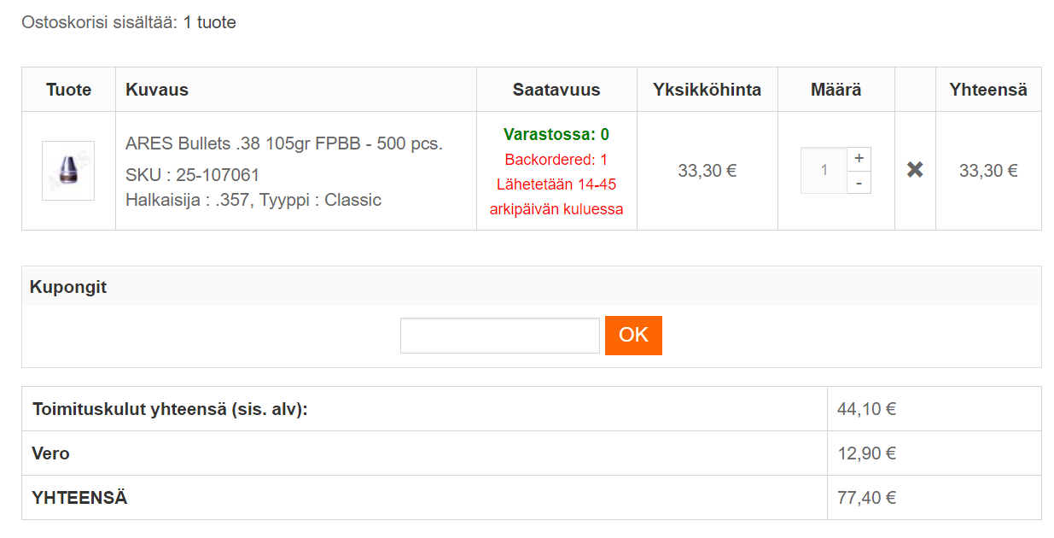Image resolution: width=1054 pixels, height=538 pixels.
Task: Open the bullet product thumbnail image
Action: (x=68, y=171)
